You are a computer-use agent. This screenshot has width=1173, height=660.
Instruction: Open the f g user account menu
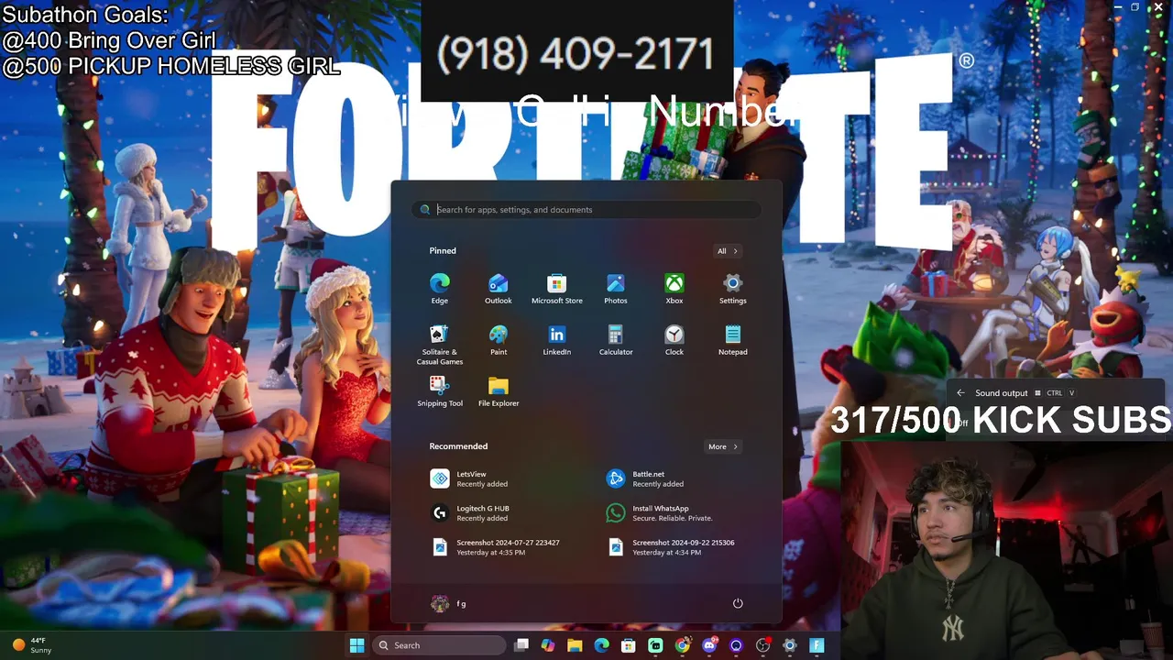(x=449, y=603)
